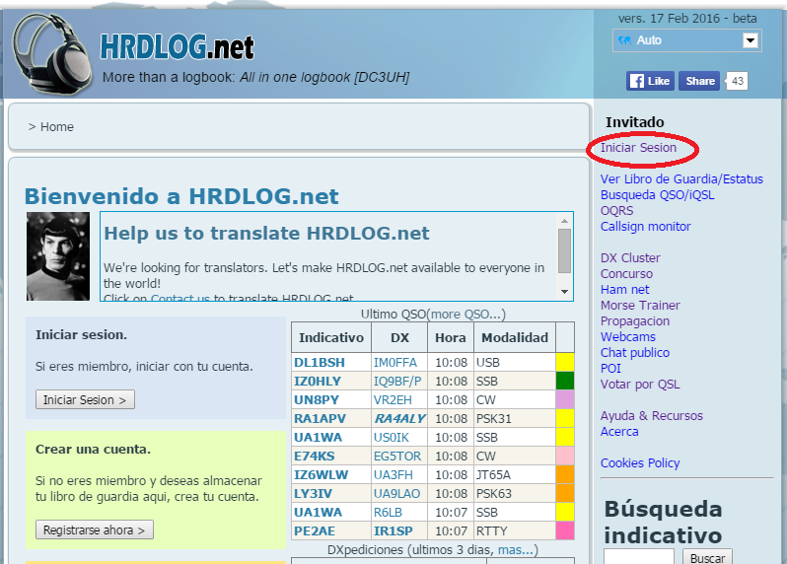787x564 pixels.
Task: Click the news box scrollbar thumb
Action: pyautogui.click(x=565, y=250)
